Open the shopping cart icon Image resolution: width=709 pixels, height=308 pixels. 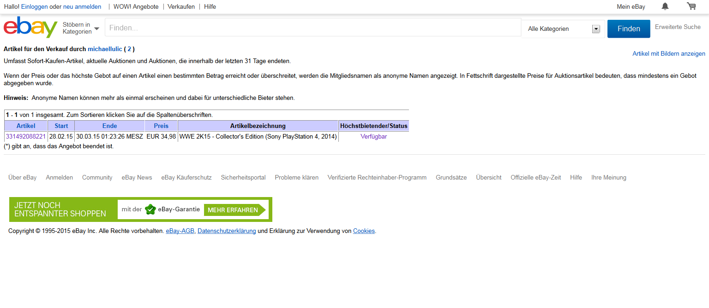coord(691,6)
